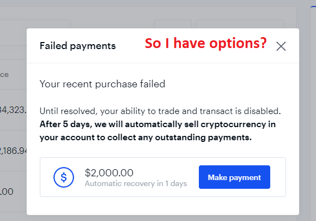
Task: Click the Until resolved disabled trading sentence
Action: click(x=160, y=111)
